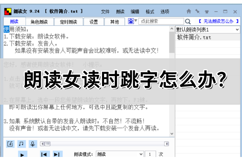
Task: Click the line 3.如果 系统默认自带的发音人朗读时
Action: coord(74,121)
